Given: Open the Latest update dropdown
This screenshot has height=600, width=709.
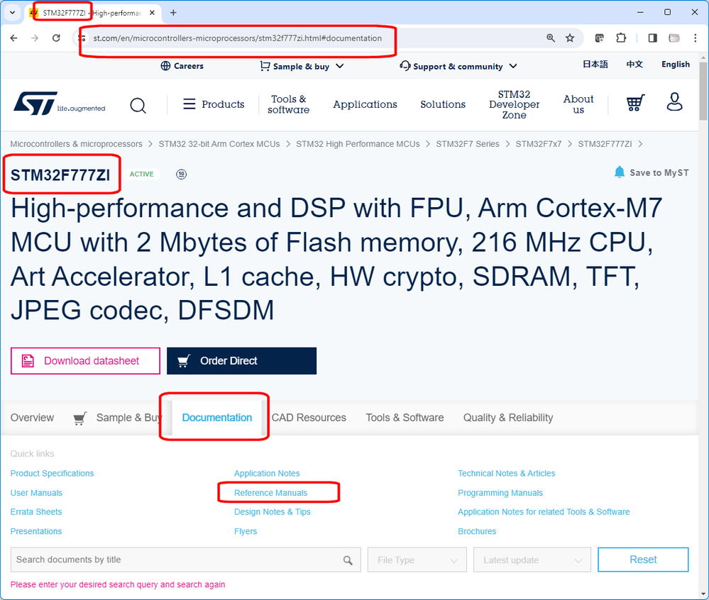Looking at the screenshot, I should coord(532,560).
